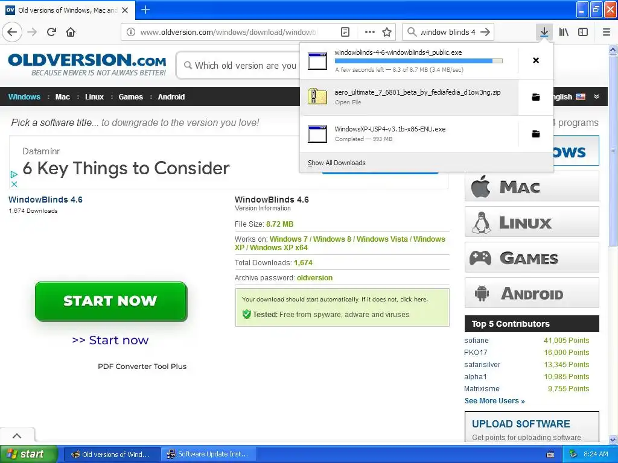Open the Linux navigation menu item

(95, 97)
